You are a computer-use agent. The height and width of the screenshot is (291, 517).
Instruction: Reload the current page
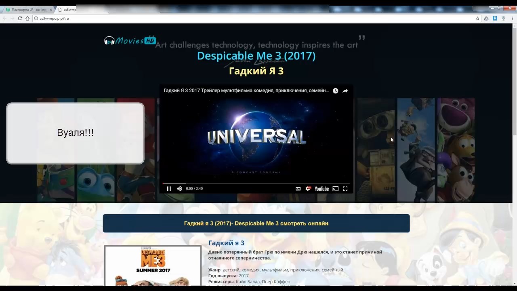coord(19,19)
